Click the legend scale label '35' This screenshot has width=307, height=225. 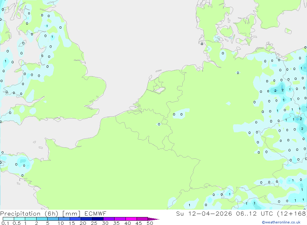coord(116,223)
